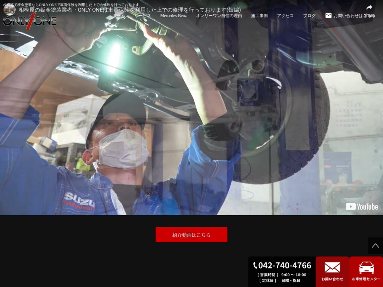Image resolution: width=383 pixels, height=287 pixels.
Task: Click the ONLY ONE site logo
Action: [30, 21]
